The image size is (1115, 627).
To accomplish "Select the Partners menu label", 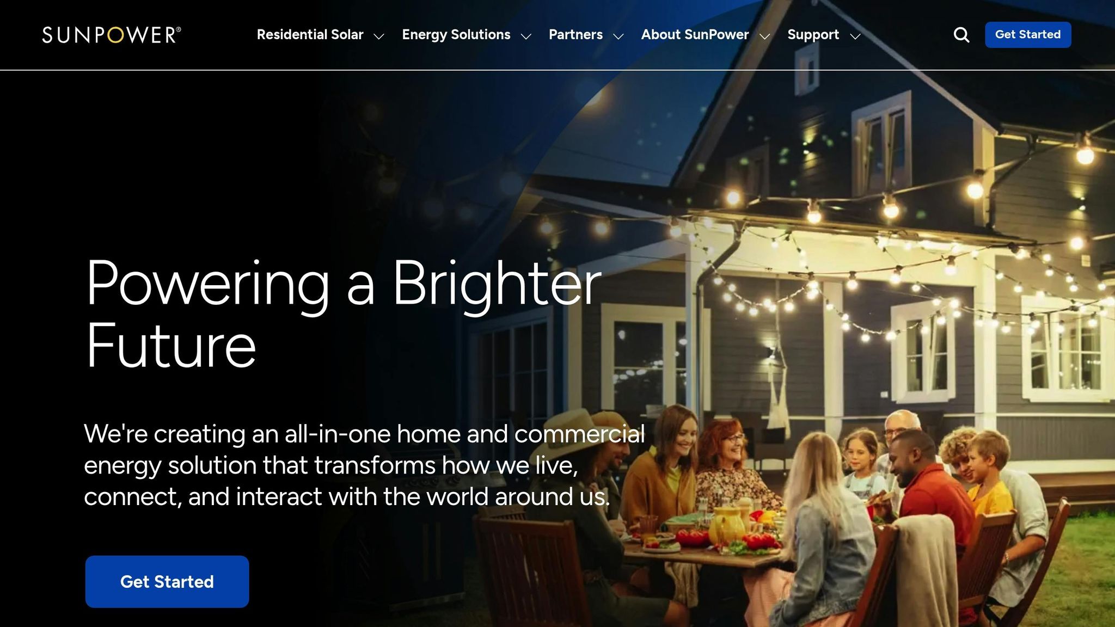I will [575, 35].
